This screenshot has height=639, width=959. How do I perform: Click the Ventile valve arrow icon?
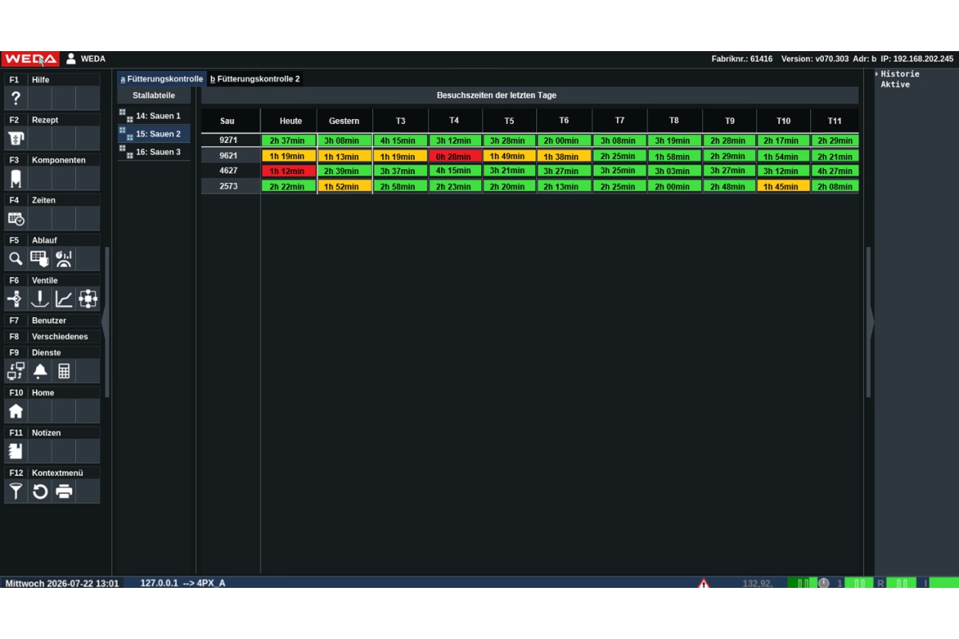click(x=15, y=299)
